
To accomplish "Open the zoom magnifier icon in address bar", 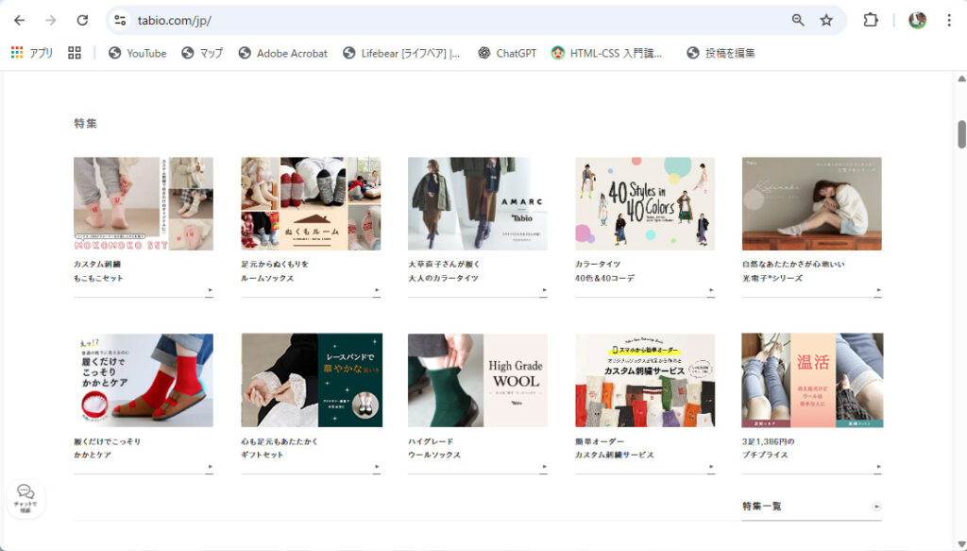I will coord(798,20).
